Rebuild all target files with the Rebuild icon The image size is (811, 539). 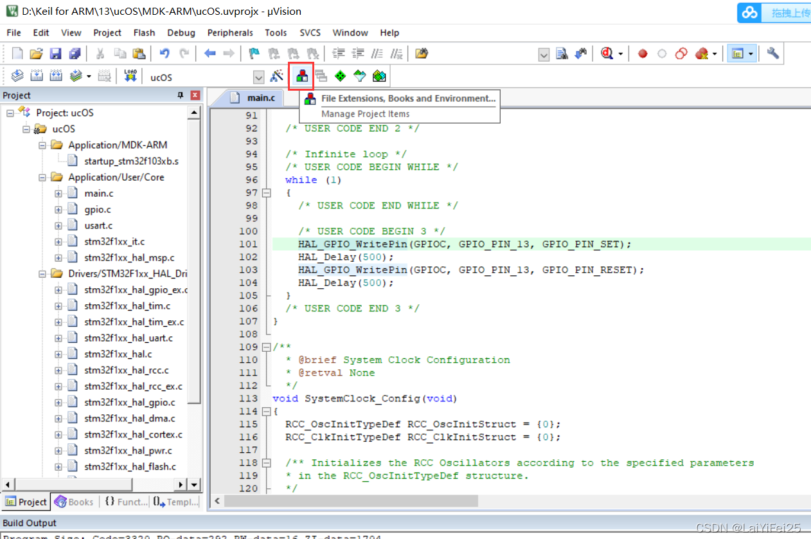point(56,77)
